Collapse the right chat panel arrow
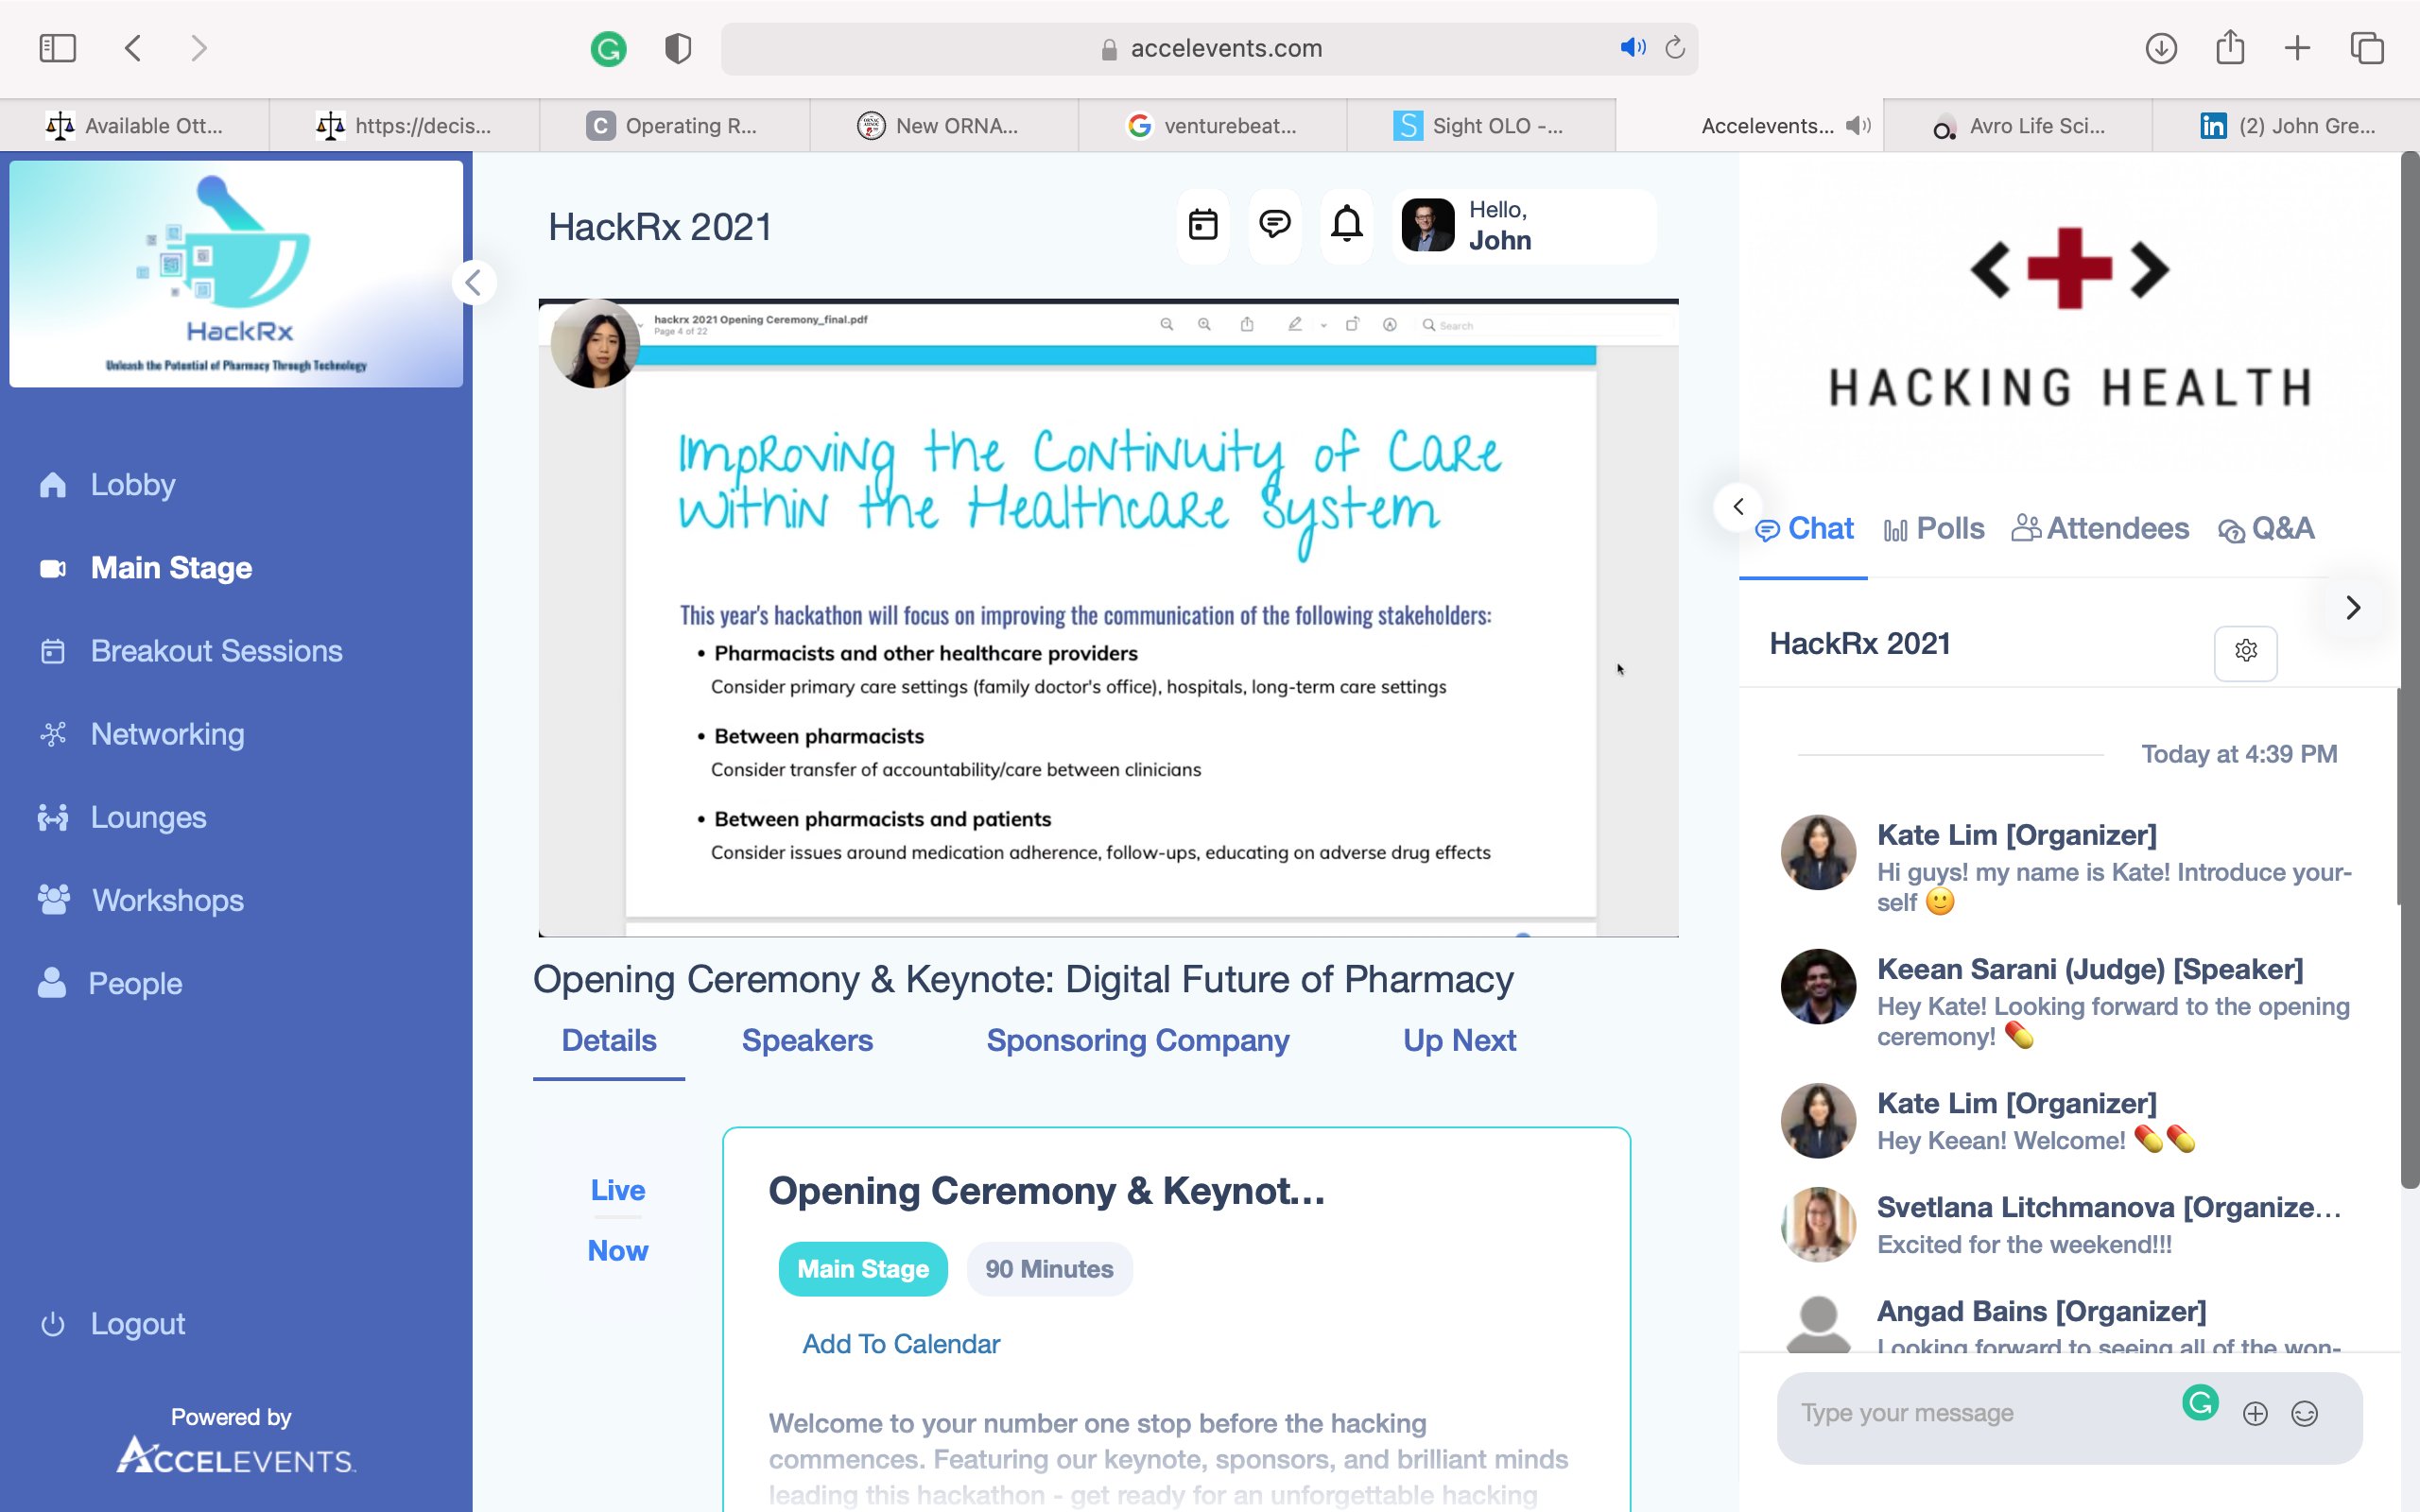2420x1512 pixels. pyautogui.click(x=1738, y=507)
